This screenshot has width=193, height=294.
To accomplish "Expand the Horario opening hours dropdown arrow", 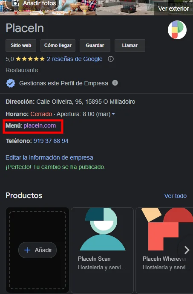I will tap(113, 114).
